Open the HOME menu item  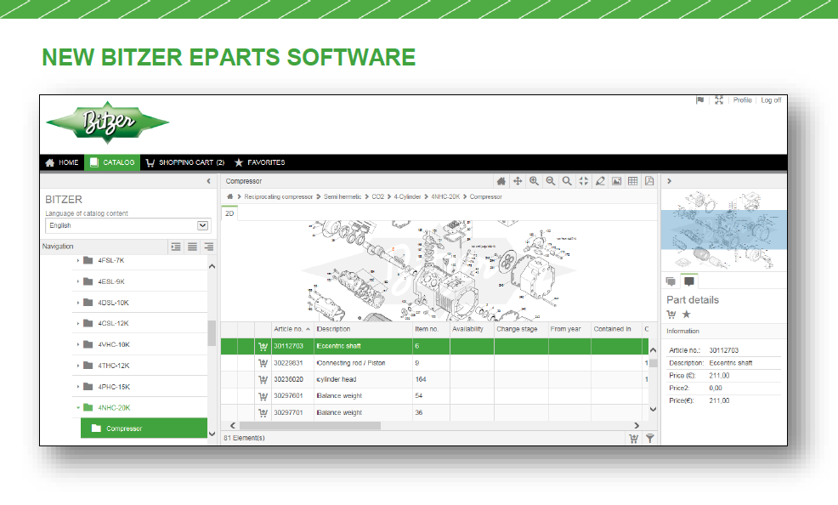coord(63,162)
